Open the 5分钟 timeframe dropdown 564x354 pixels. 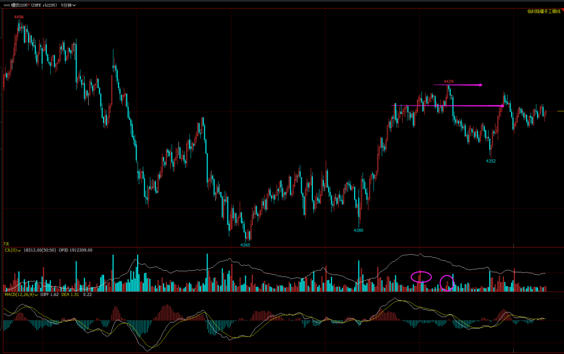pos(68,4)
